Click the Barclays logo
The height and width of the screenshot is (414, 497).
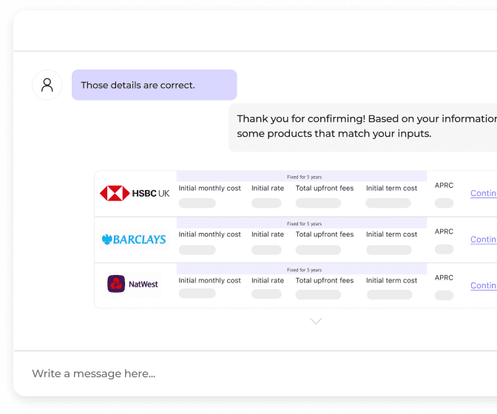(134, 240)
